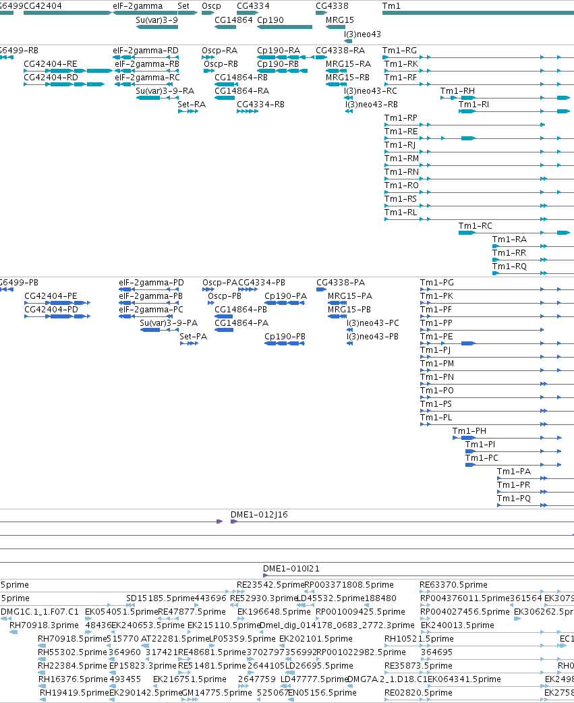
Task: Click protein CG14864-PA
Action: [224, 330]
